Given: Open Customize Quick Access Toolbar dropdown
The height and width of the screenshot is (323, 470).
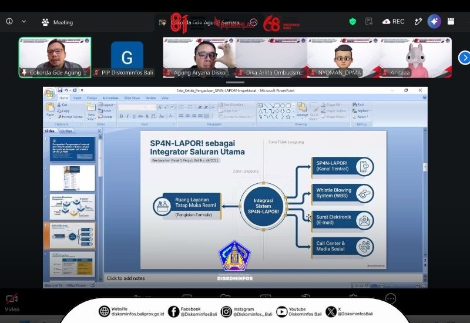Looking at the screenshot, I should [82, 90].
